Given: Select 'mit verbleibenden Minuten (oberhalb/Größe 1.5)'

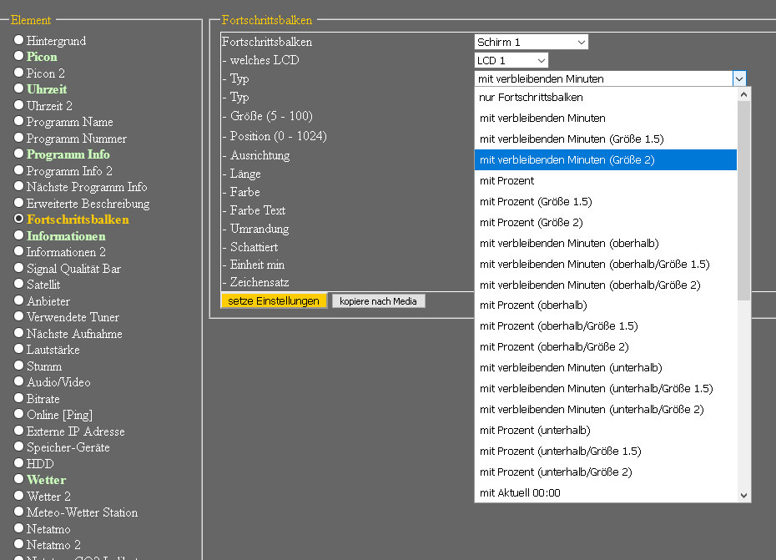Looking at the screenshot, I should click(606, 264).
